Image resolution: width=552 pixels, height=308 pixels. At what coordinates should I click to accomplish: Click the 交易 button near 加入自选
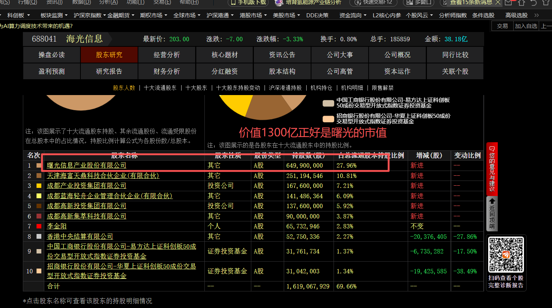[503, 26]
